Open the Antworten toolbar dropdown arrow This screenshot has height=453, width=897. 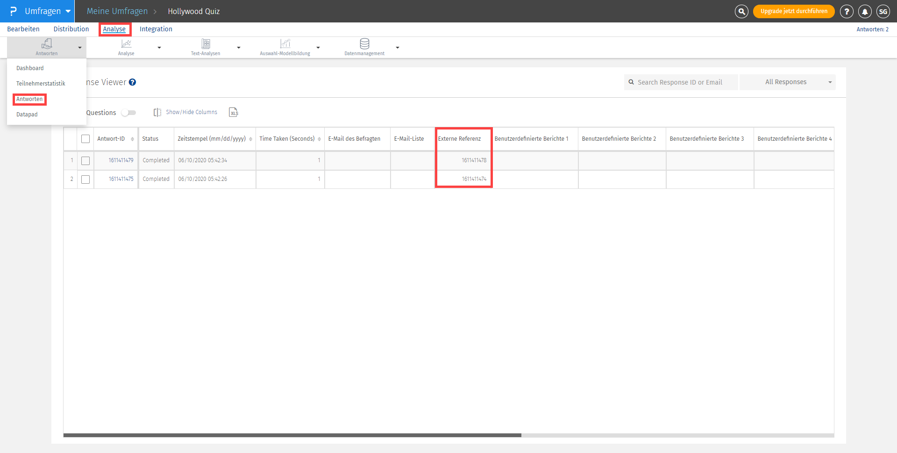pyautogui.click(x=80, y=47)
